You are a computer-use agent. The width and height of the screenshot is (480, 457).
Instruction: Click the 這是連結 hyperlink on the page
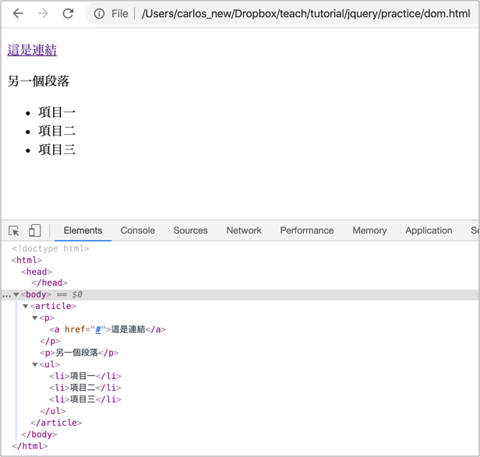pyautogui.click(x=32, y=50)
